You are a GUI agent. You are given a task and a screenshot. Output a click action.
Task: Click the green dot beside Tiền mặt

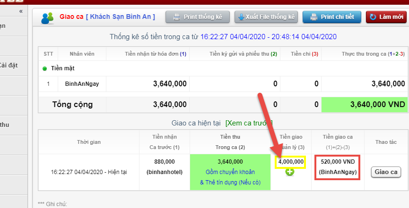coord(45,69)
